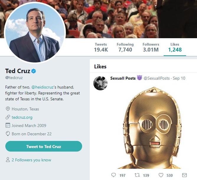The height and width of the screenshot is (180, 197).
Task: Click the envelope direct message icon
Action: coord(184,175)
